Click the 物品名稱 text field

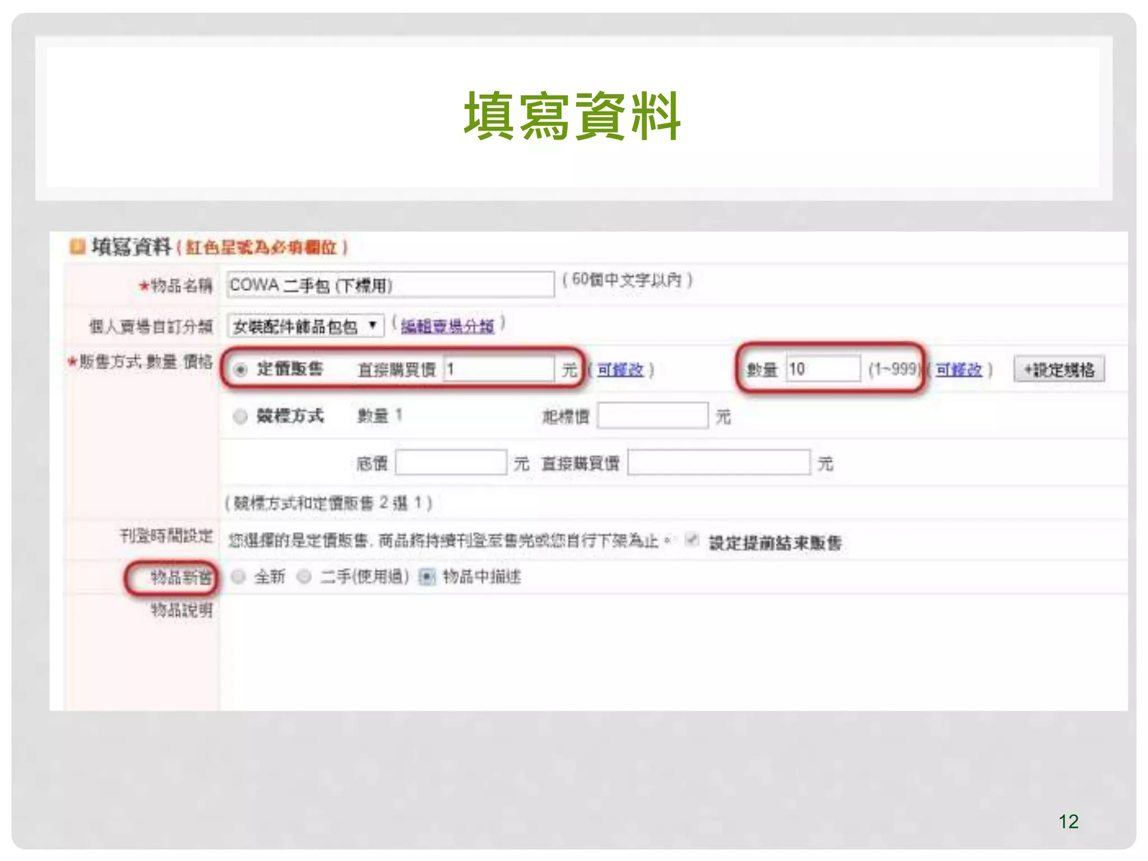(x=391, y=285)
